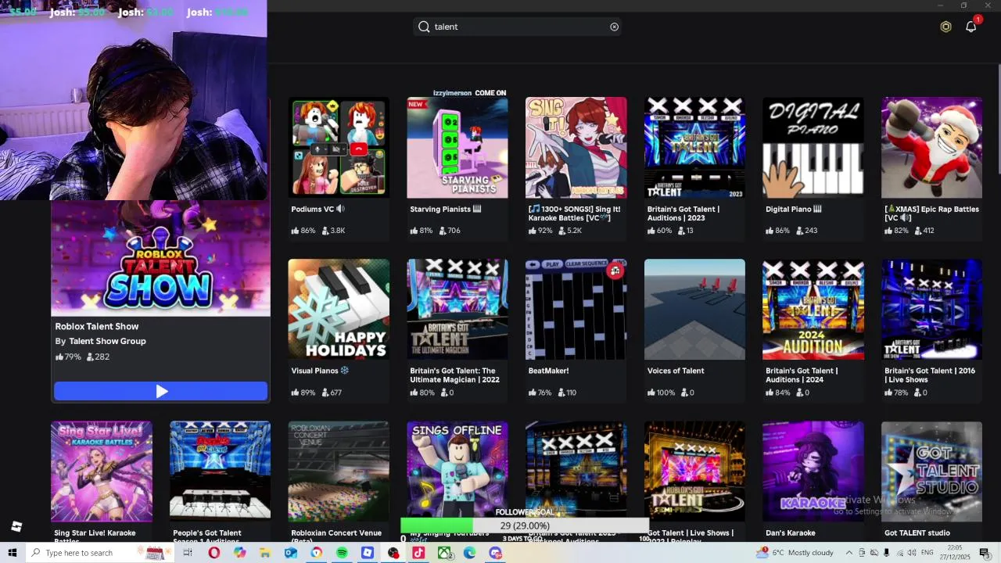1001x563 pixels.
Task: Open the Robux hexagon icon
Action: click(x=945, y=27)
